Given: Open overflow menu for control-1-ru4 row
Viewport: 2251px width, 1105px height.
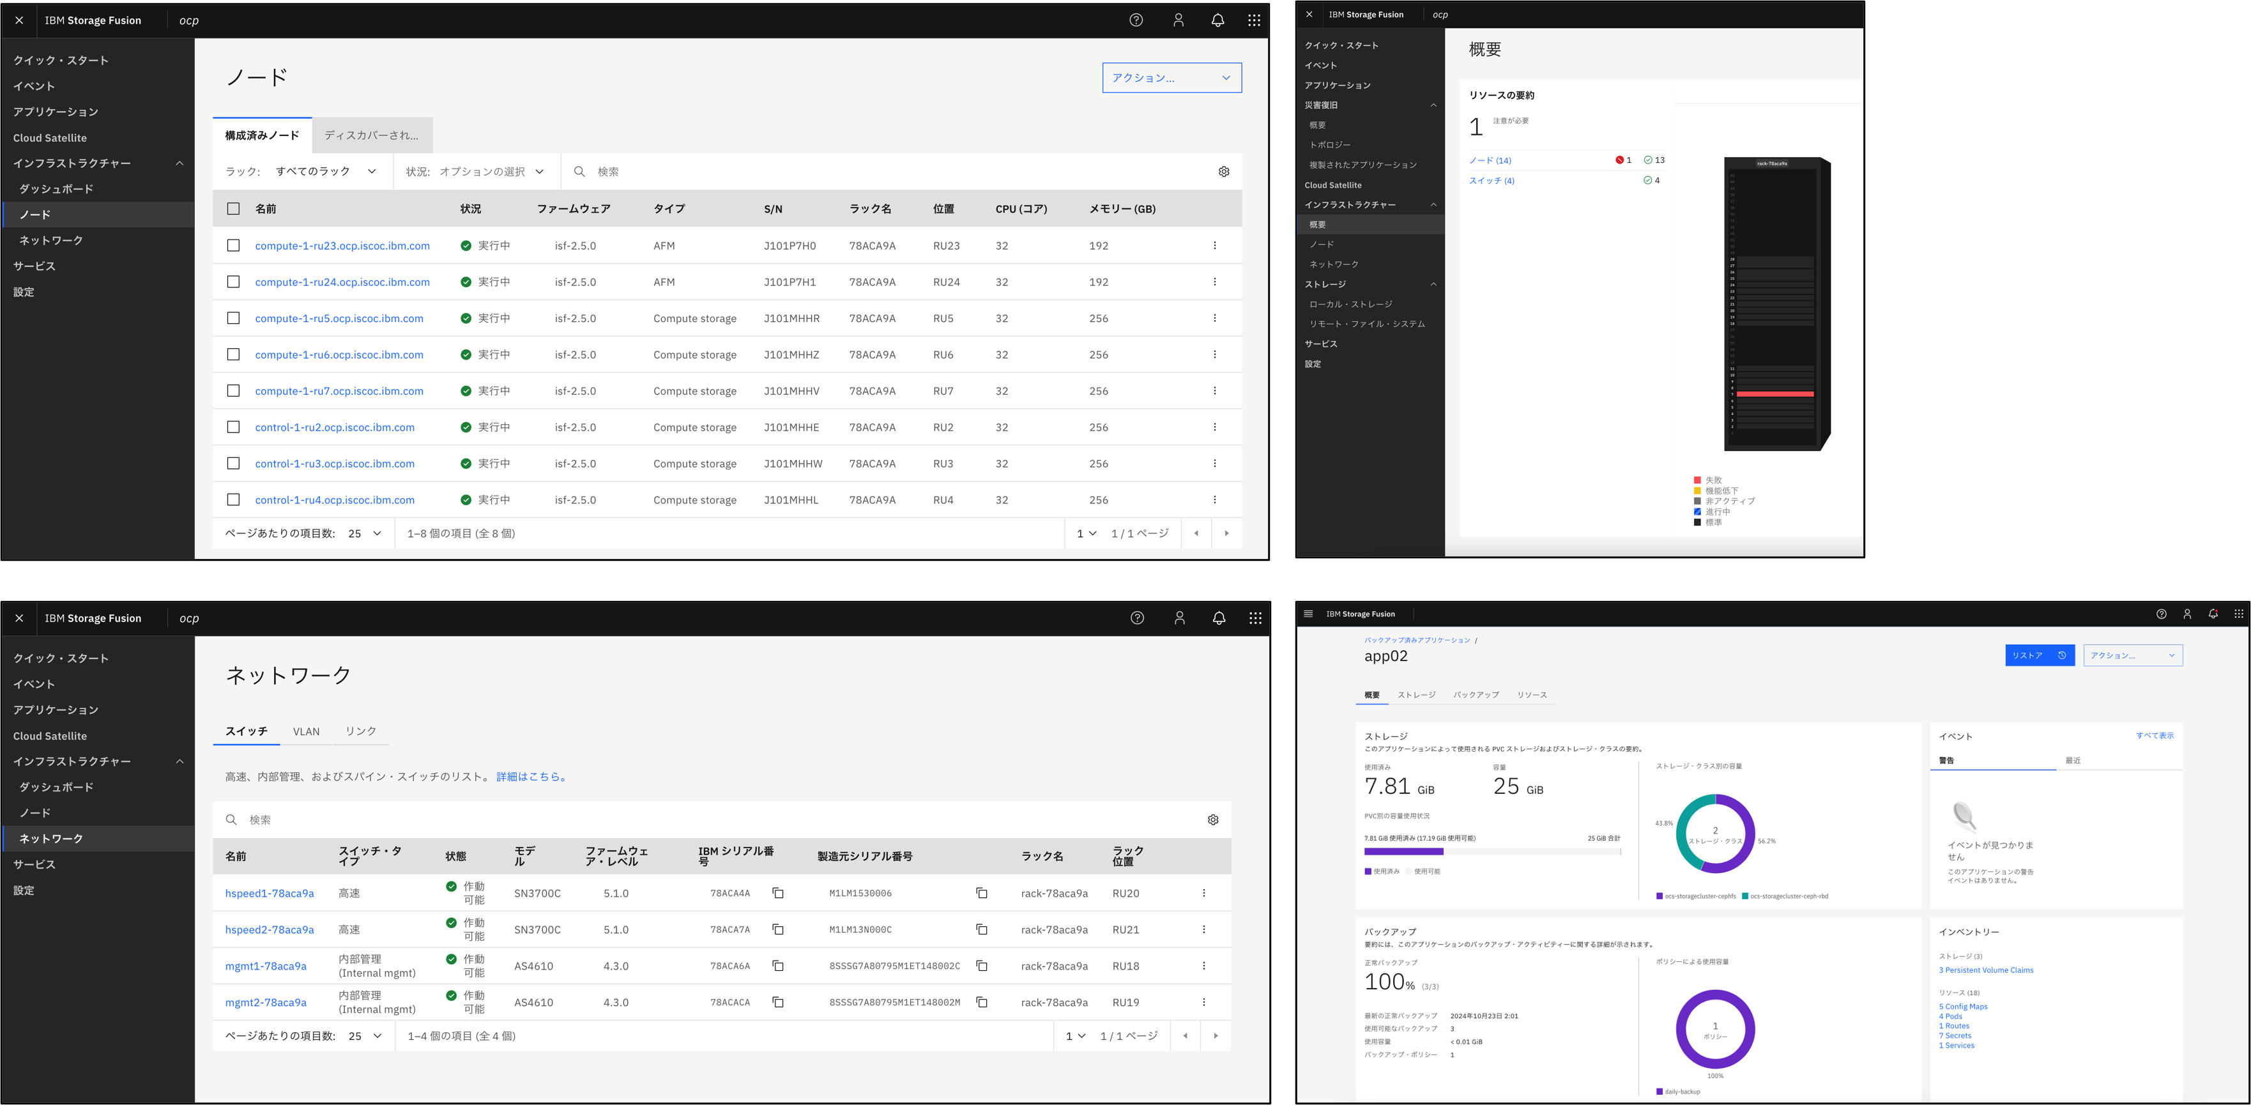Looking at the screenshot, I should pos(1215,499).
